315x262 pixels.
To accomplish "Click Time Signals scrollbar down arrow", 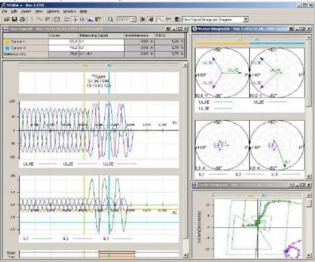I will pos(185,255).
